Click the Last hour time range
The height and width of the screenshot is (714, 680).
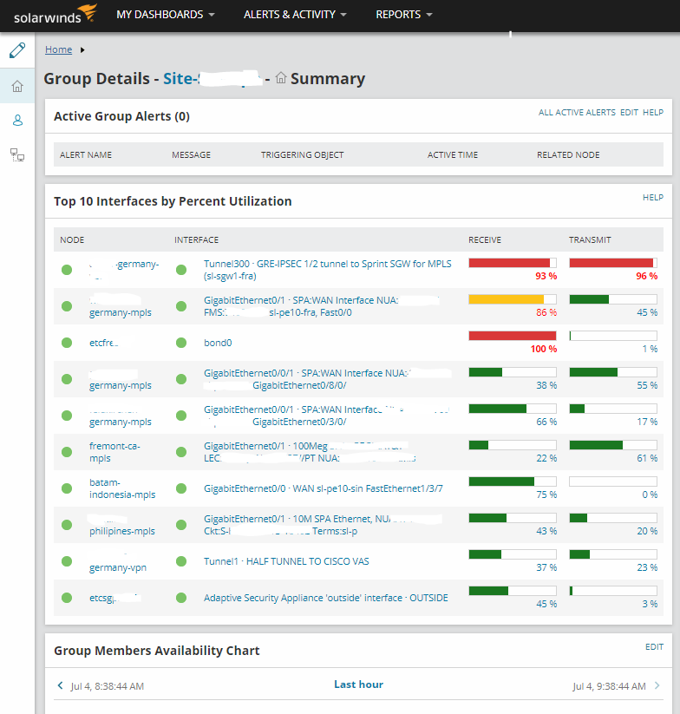pyautogui.click(x=359, y=685)
